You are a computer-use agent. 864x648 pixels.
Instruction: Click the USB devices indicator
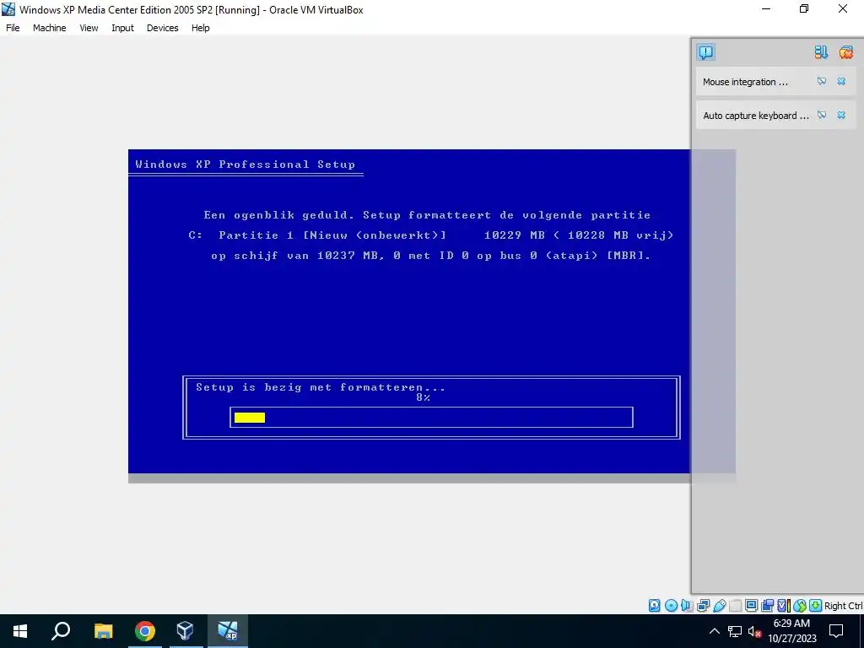click(x=720, y=606)
